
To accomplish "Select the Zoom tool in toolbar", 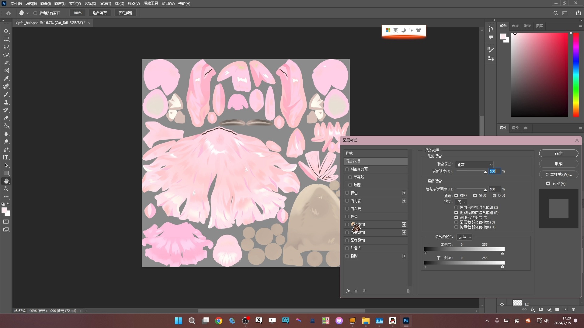I will [x=6, y=189].
